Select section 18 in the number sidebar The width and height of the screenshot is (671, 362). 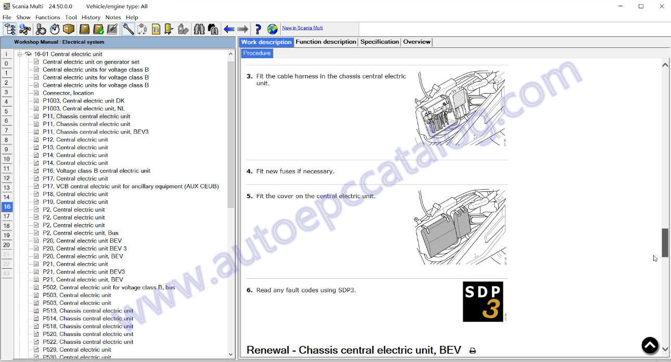[7, 226]
